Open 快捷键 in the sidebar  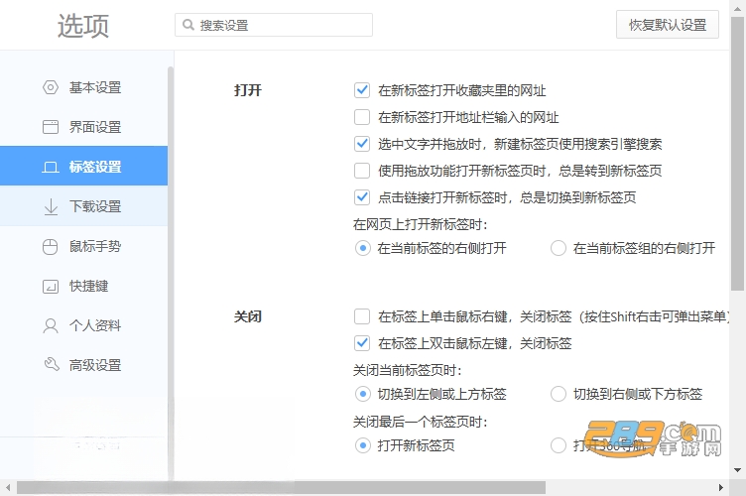(x=83, y=286)
